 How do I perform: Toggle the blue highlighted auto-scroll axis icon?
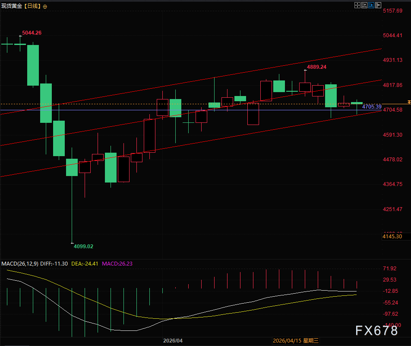[371, 5]
